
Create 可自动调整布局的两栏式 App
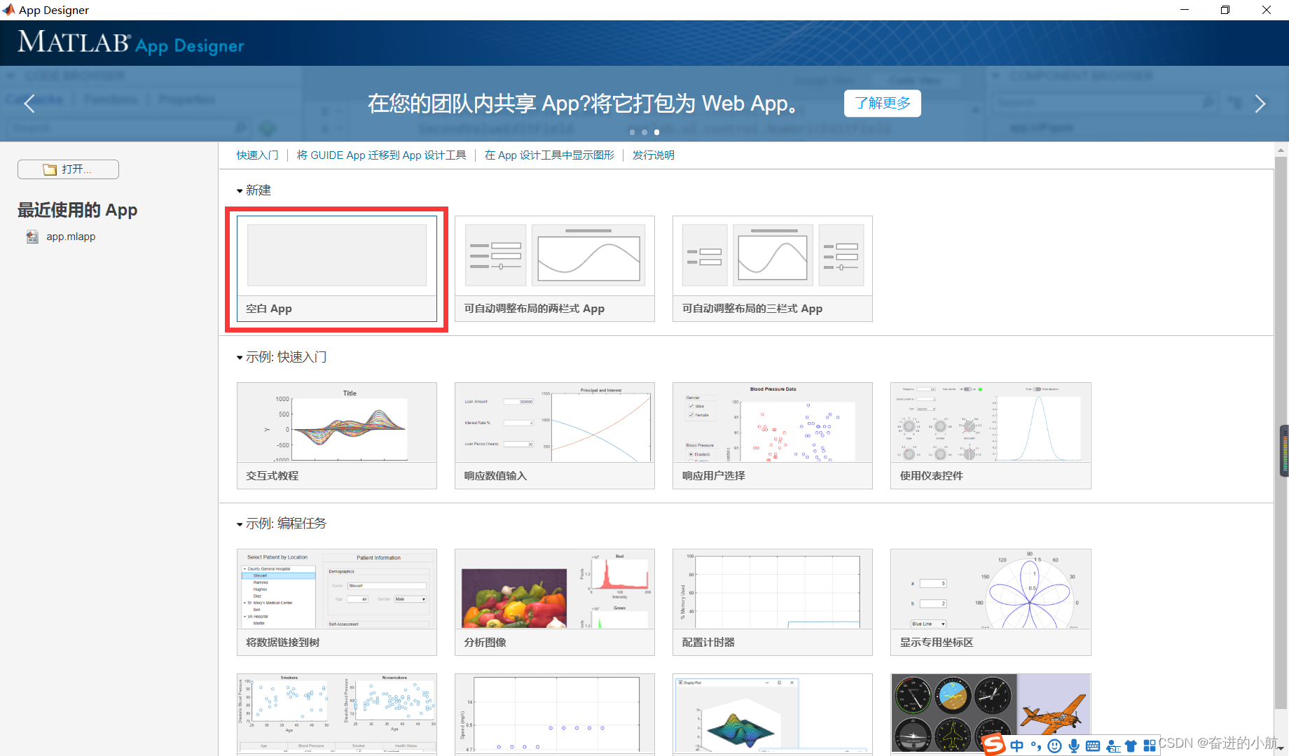[x=555, y=269]
